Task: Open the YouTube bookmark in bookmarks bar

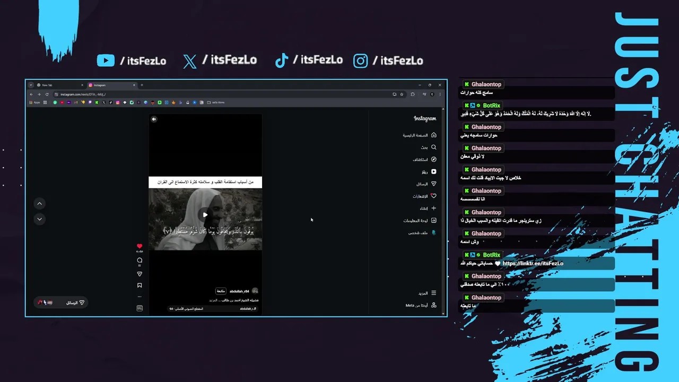Action: [x=62, y=102]
